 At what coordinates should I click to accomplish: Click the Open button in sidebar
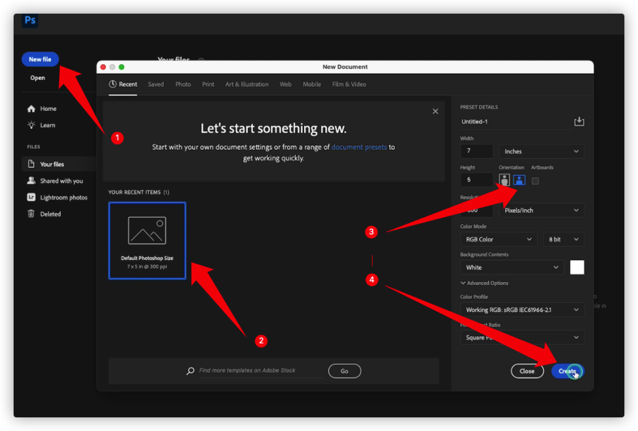(x=37, y=78)
